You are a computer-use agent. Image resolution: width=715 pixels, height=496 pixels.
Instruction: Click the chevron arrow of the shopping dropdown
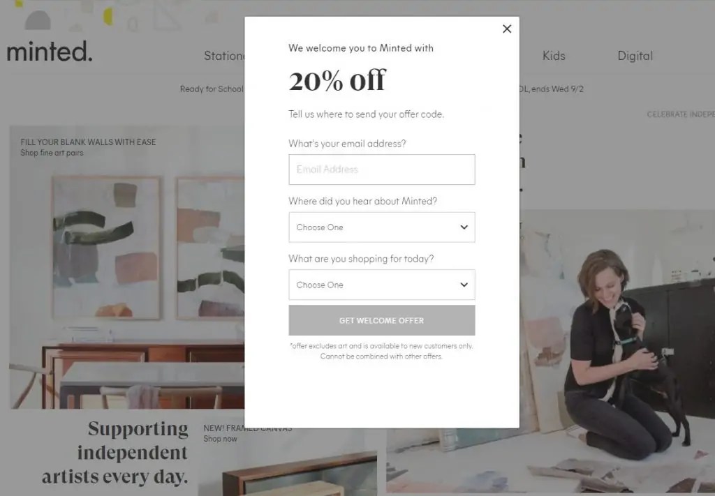pyautogui.click(x=464, y=285)
